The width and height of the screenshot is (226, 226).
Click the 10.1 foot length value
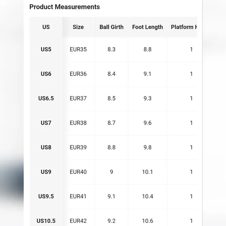[x=147, y=172]
